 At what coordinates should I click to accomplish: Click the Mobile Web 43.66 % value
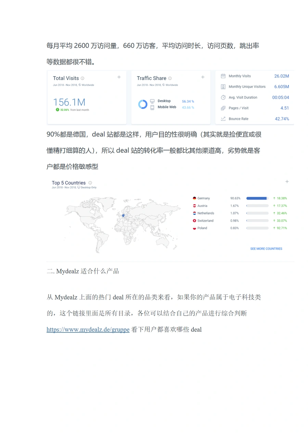[188, 107]
